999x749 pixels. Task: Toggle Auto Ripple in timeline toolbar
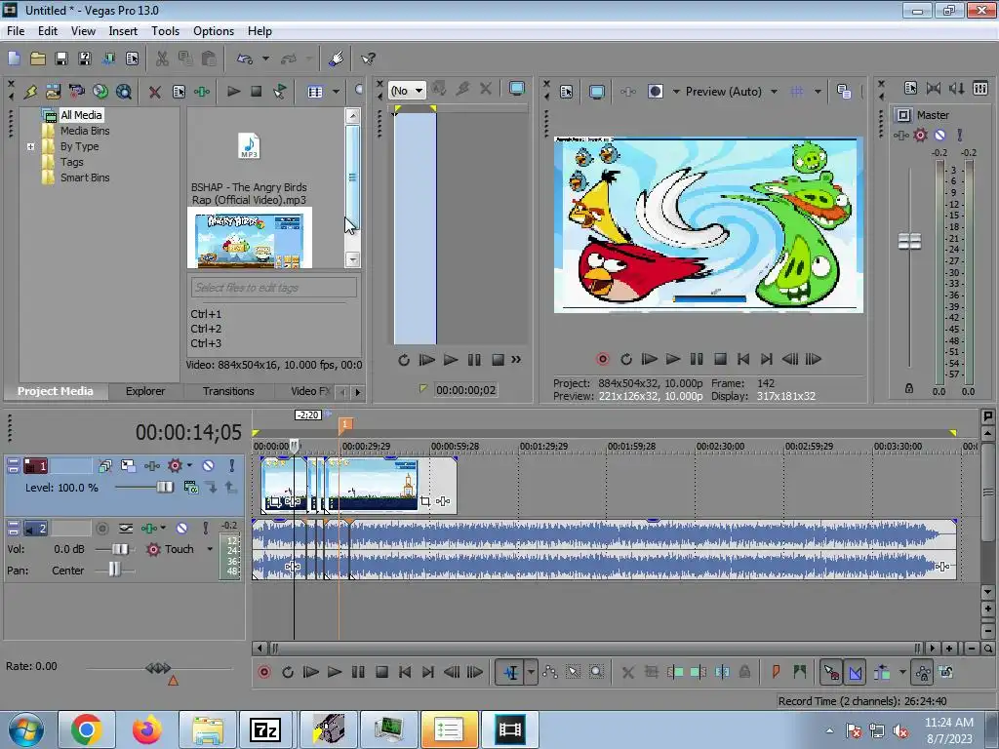(882, 672)
